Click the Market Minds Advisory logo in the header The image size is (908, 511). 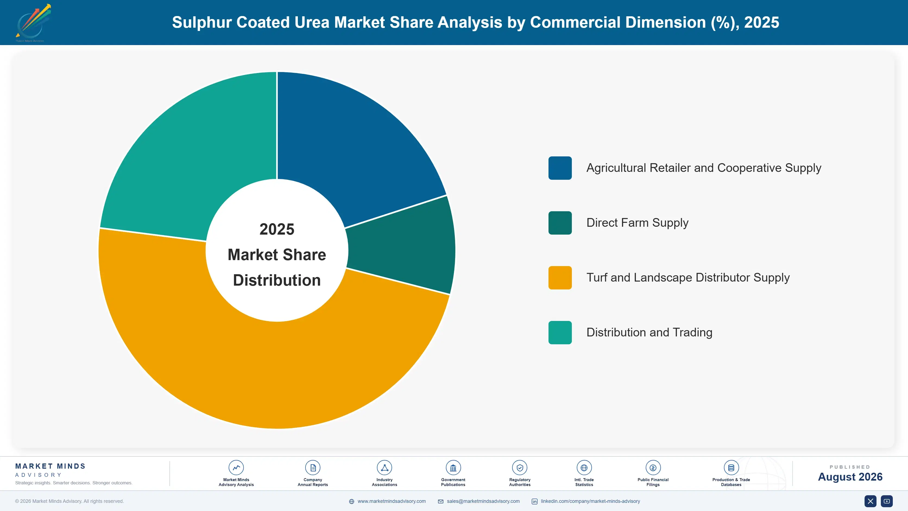[x=33, y=23]
